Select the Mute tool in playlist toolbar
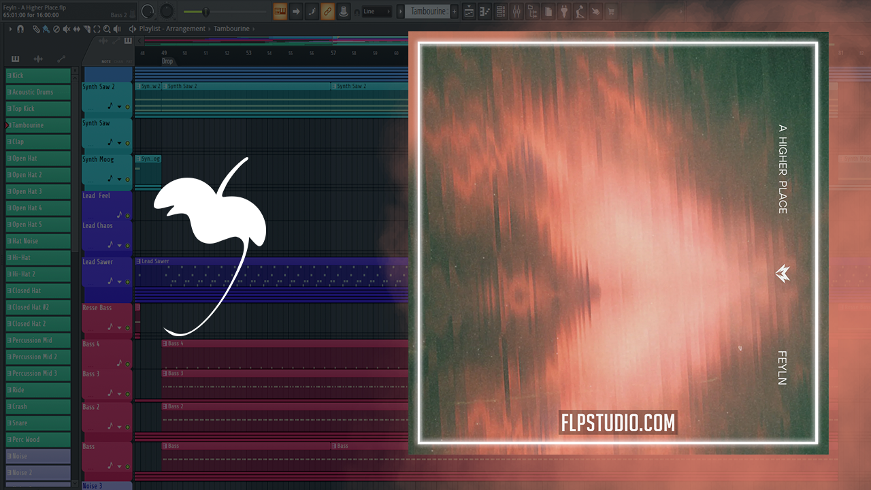 coord(66,29)
